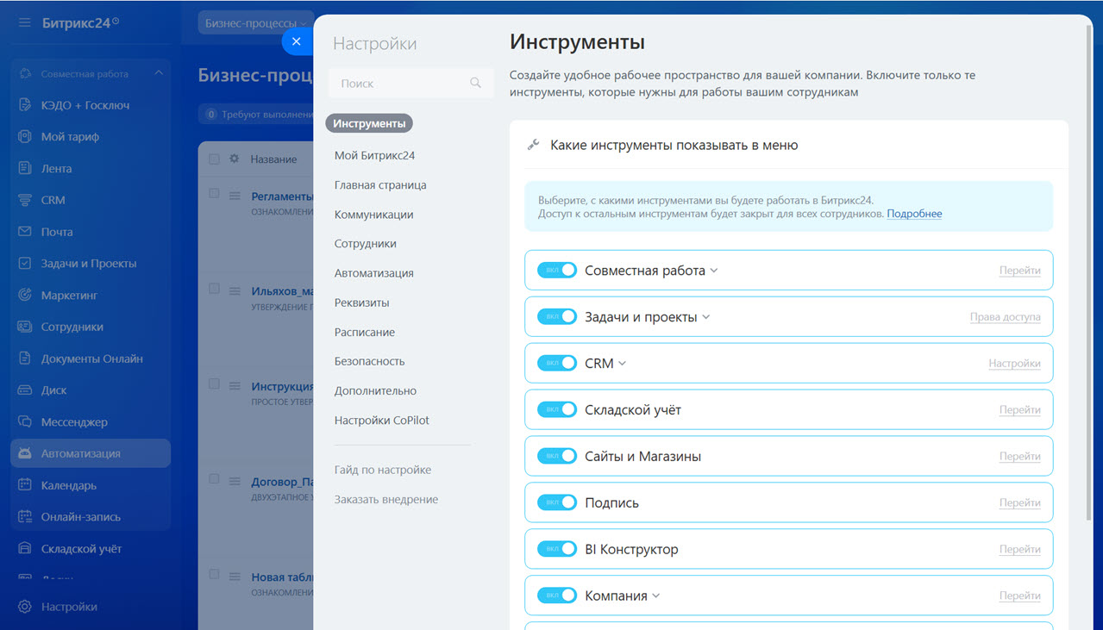The width and height of the screenshot is (1103, 630).
Task: Expand the Совместная работа tool section
Action: [714, 271]
